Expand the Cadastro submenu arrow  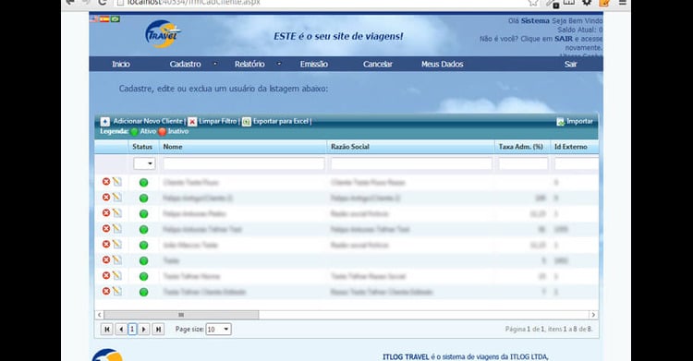click(x=215, y=64)
